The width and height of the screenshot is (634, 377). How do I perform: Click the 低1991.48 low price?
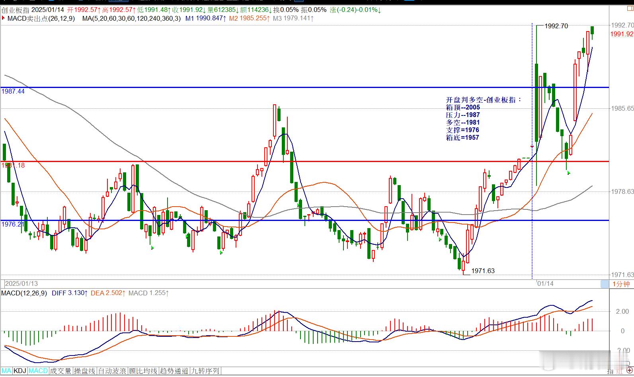pos(154,10)
